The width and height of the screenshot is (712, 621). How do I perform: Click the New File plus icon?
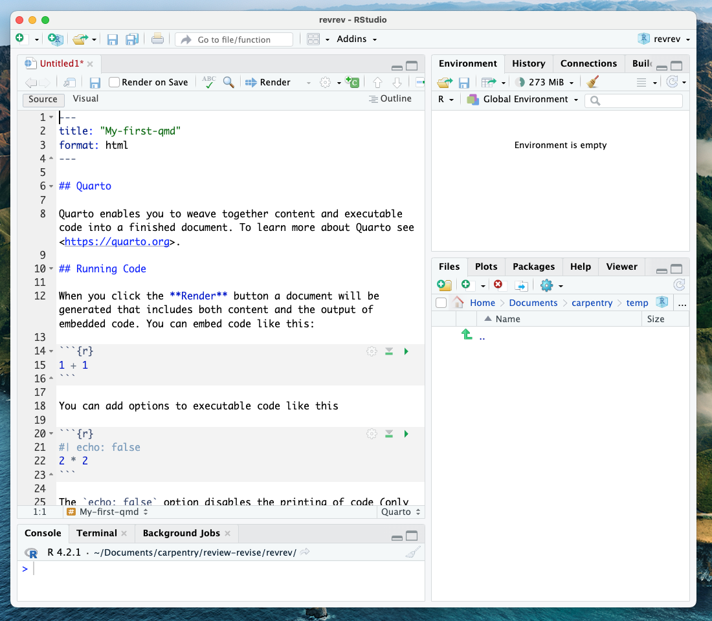[20, 39]
